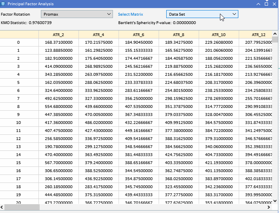Click the Select Matrix link

131,14
